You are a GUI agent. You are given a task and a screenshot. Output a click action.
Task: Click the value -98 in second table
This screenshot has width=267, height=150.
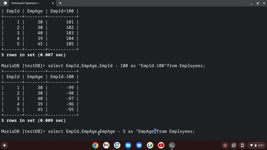pos(70,93)
